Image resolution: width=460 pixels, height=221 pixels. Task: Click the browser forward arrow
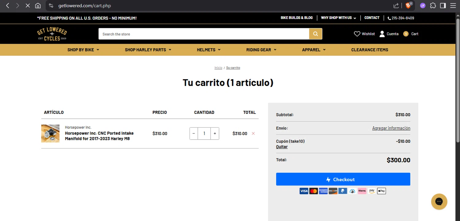click(x=17, y=6)
